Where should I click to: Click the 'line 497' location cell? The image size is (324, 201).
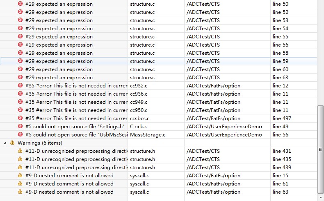point(282,118)
